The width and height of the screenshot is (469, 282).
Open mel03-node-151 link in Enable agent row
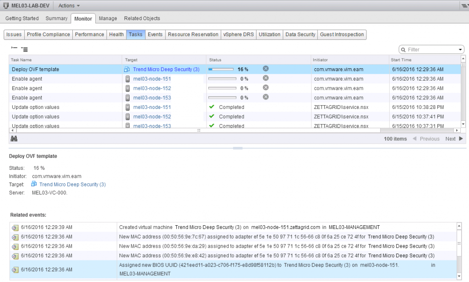coord(152,79)
